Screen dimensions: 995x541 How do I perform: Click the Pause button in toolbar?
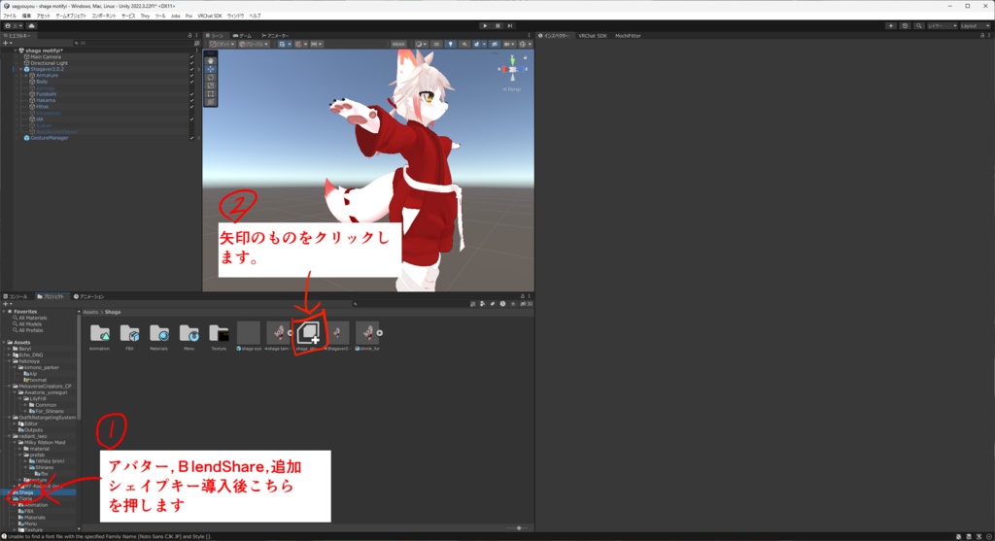(x=497, y=26)
